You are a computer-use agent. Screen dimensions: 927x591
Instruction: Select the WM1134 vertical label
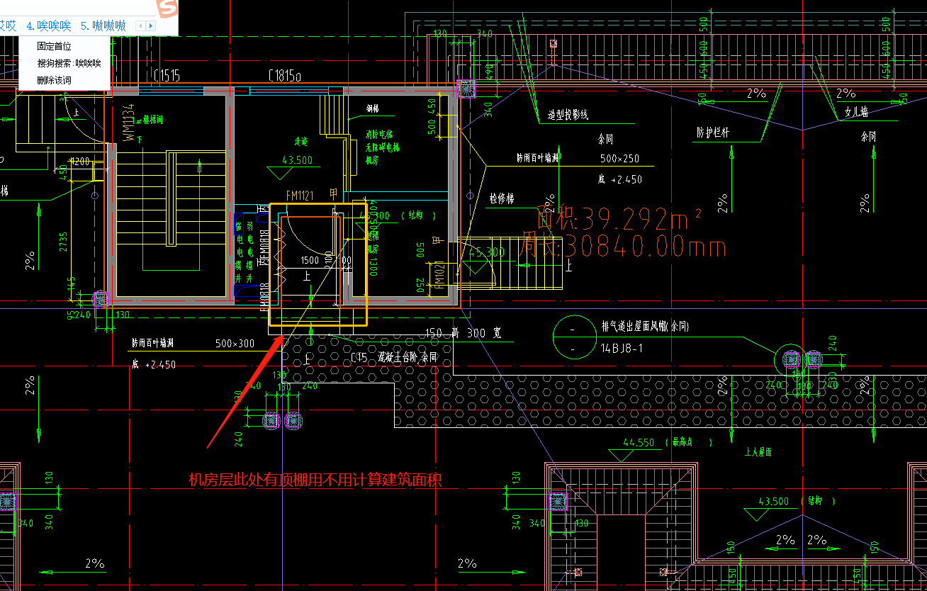coord(128,123)
